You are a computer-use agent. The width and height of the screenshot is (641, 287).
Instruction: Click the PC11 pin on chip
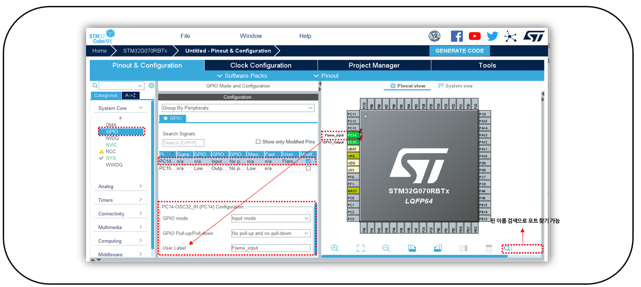click(353, 114)
